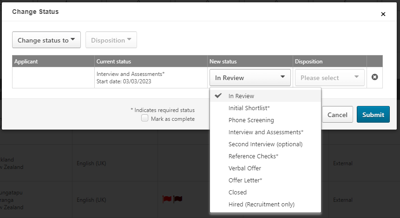Cancel the status change dialog
The height and width of the screenshot is (218, 400).
tap(337, 115)
